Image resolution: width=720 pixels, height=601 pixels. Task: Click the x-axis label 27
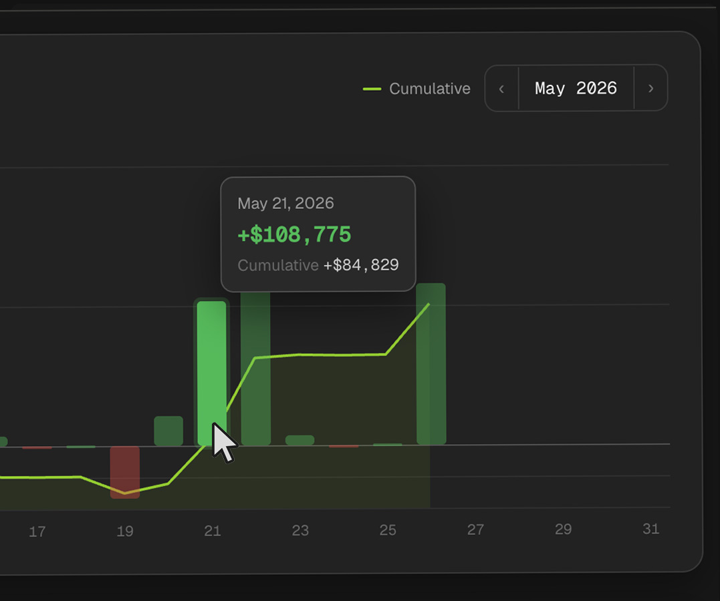click(476, 530)
